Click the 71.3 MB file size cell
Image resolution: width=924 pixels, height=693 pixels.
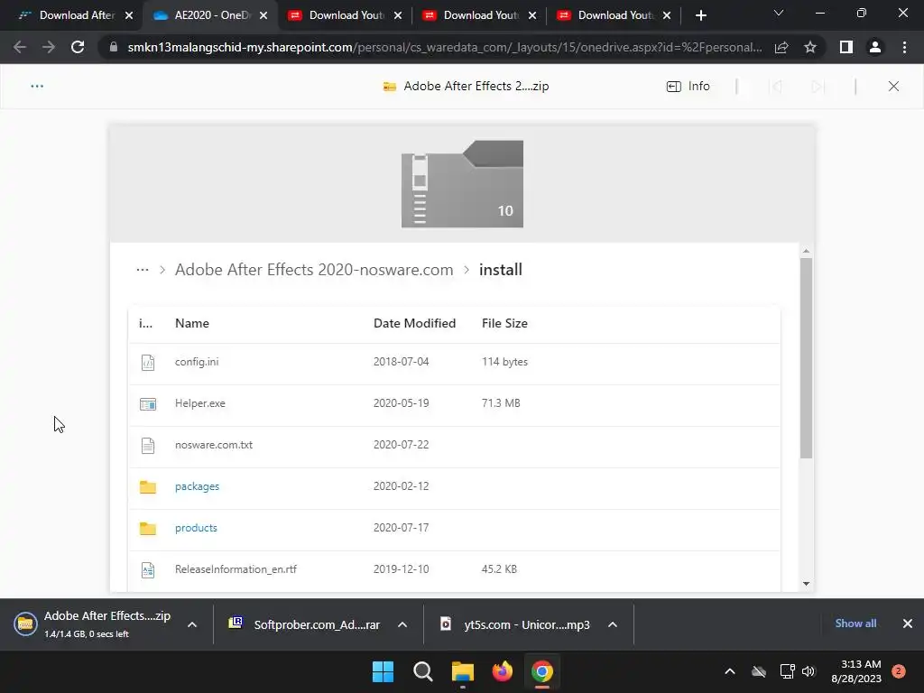[x=501, y=403]
